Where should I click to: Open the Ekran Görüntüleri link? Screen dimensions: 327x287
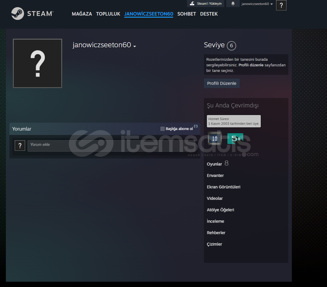pos(224,187)
